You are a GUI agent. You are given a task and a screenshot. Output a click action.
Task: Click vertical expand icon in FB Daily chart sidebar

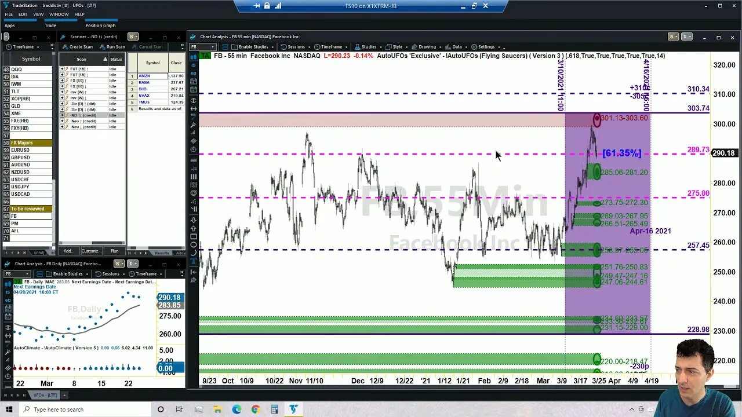tap(8, 328)
